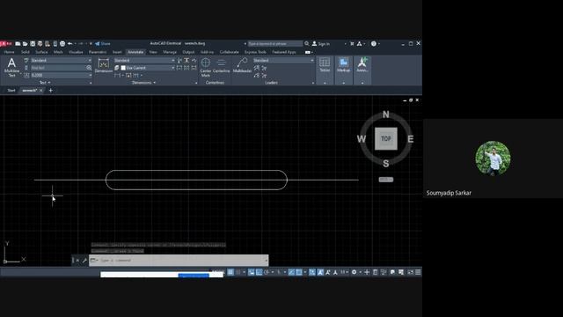Open Customization menu in status bar

(x=418, y=272)
